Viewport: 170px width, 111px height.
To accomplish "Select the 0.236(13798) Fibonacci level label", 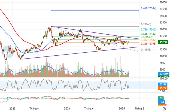I will (x=148, y=44).
